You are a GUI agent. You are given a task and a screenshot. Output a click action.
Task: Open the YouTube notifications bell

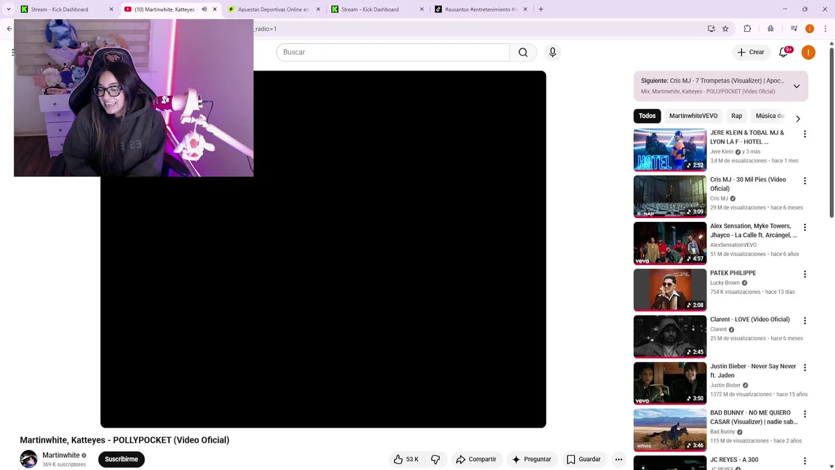point(783,52)
